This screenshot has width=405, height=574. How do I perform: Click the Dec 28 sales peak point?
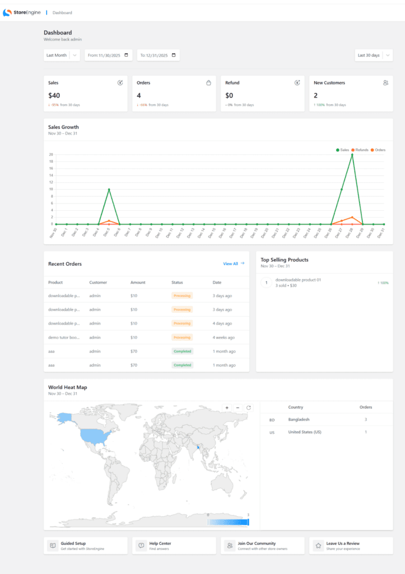[352, 155]
